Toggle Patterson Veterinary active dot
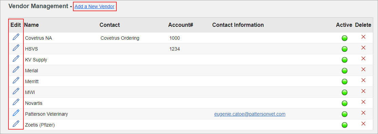 pos(344,114)
